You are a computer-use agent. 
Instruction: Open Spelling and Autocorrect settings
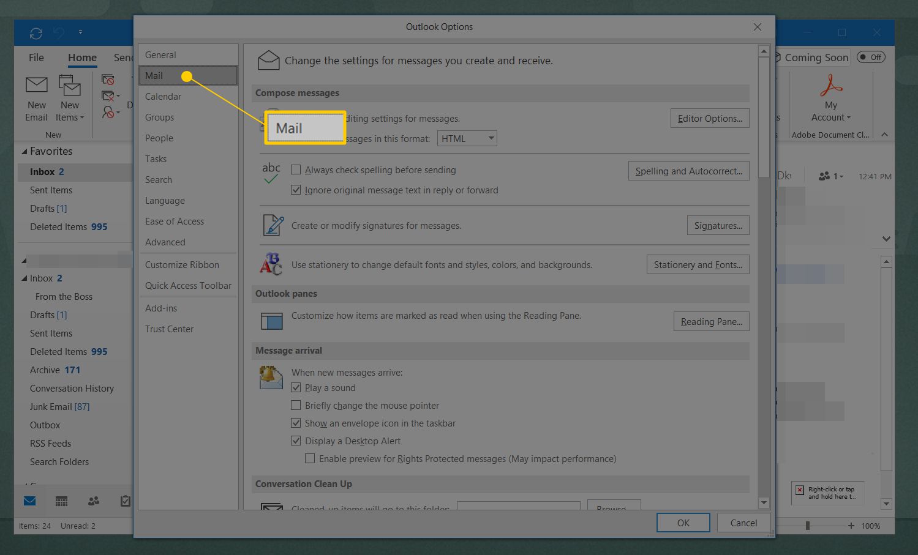tap(688, 171)
